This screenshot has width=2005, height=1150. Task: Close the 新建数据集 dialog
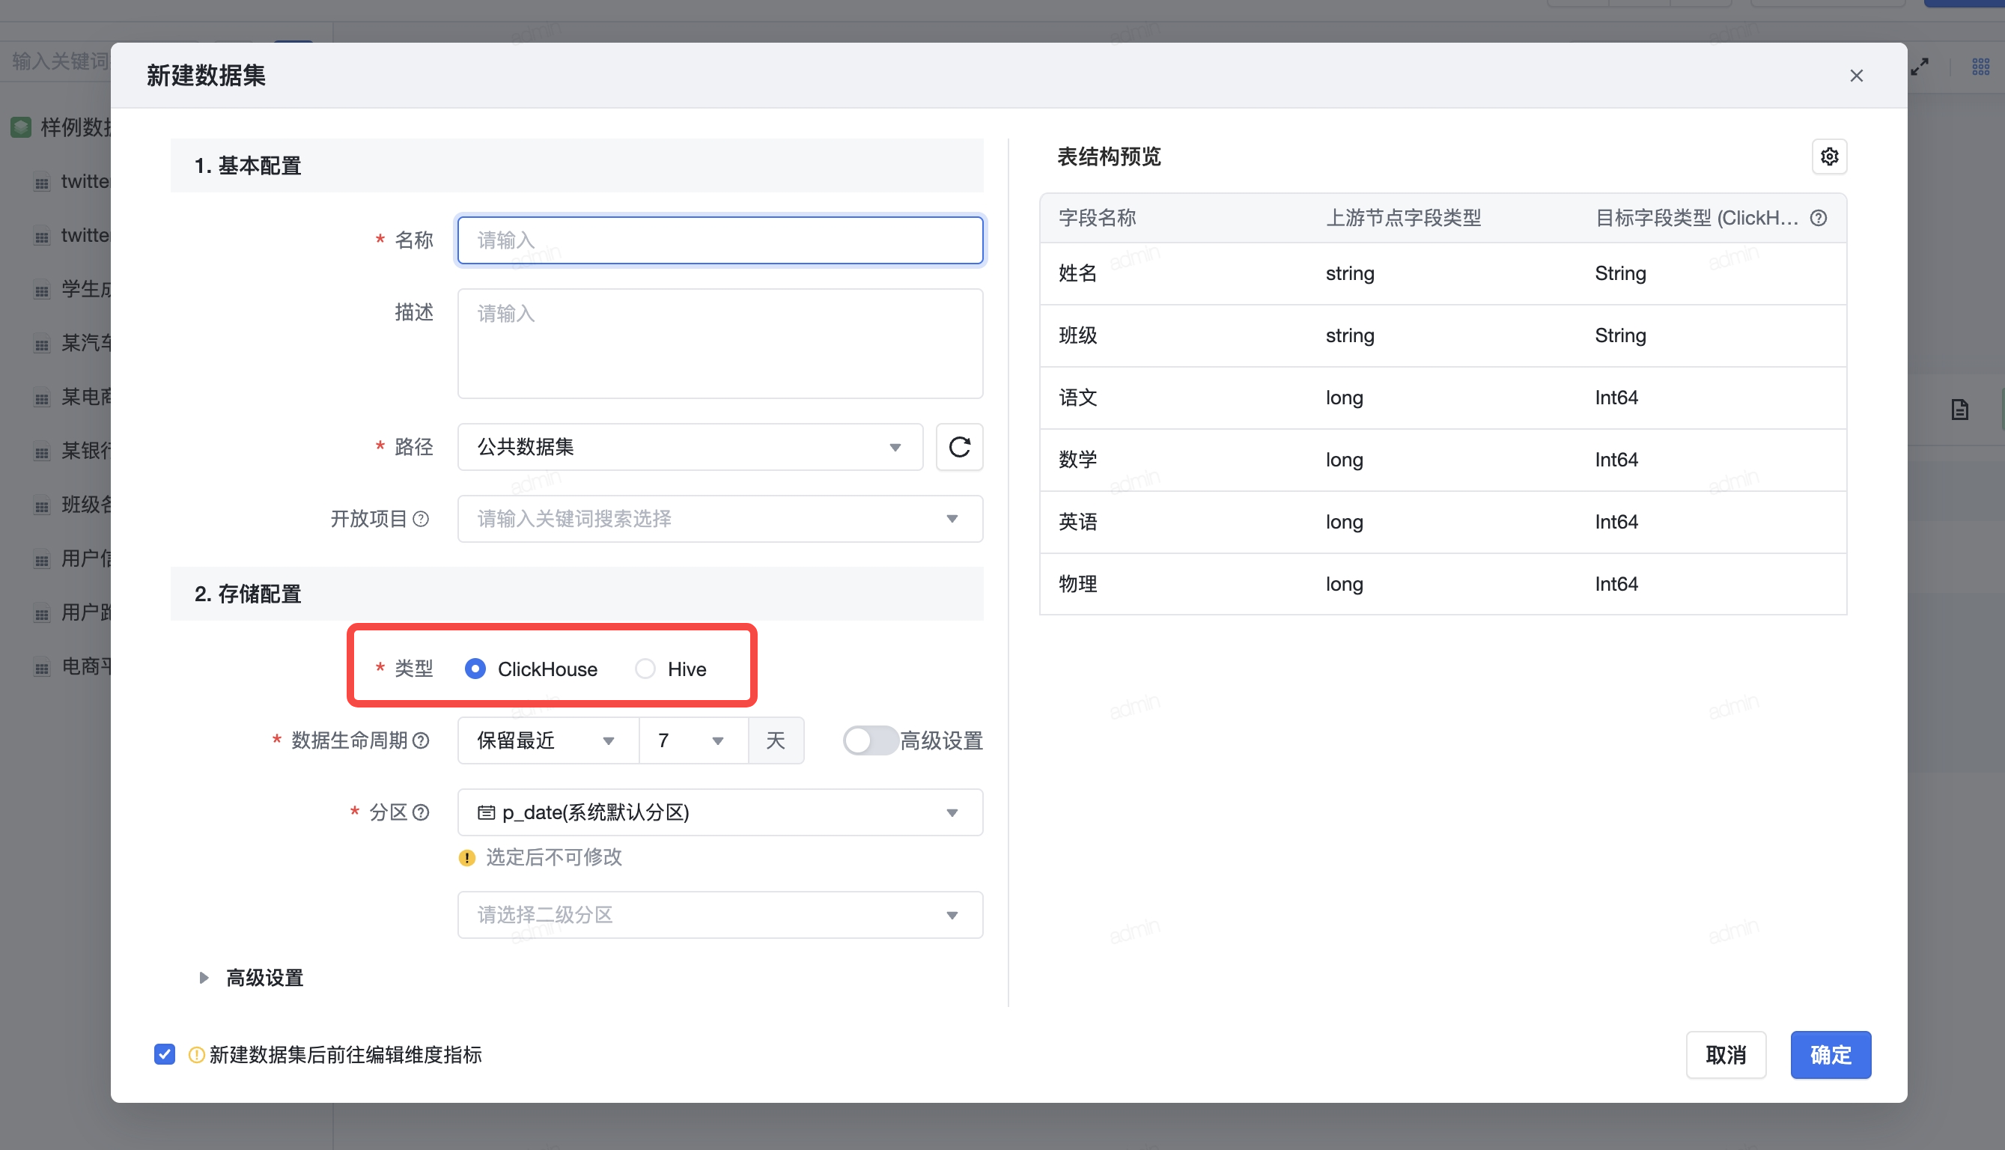[1856, 76]
